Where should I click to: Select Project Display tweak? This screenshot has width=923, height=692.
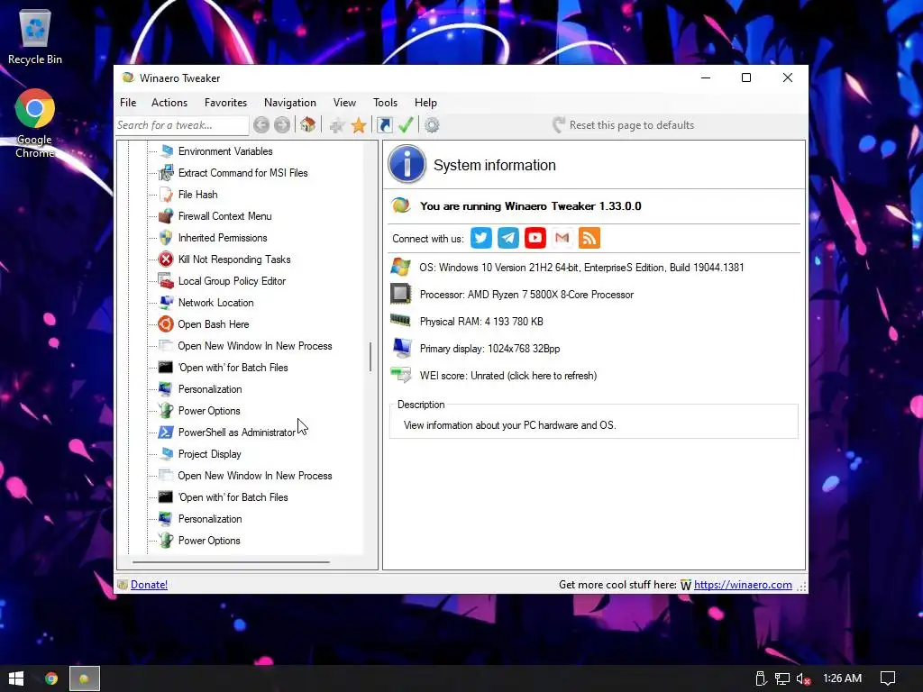point(209,454)
